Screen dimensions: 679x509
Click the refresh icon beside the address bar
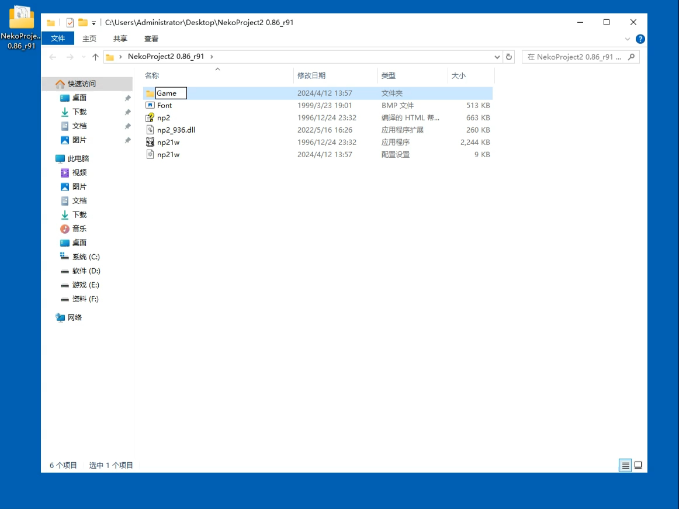[508, 57]
